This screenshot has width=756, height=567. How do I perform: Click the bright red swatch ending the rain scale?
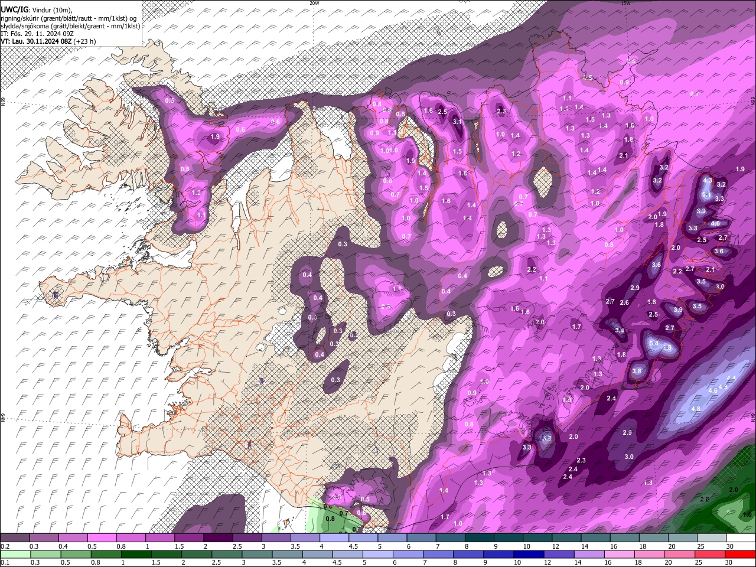[741, 554]
